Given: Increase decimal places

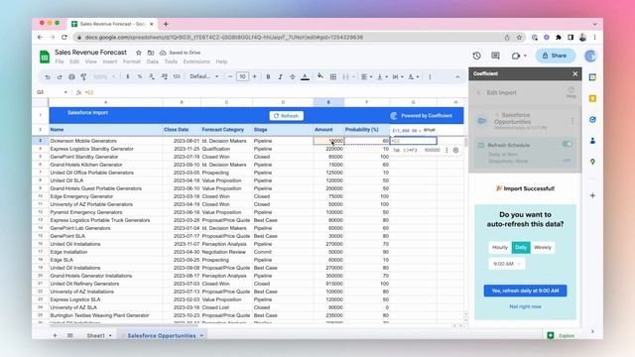Looking at the screenshot, I should click(165, 77).
